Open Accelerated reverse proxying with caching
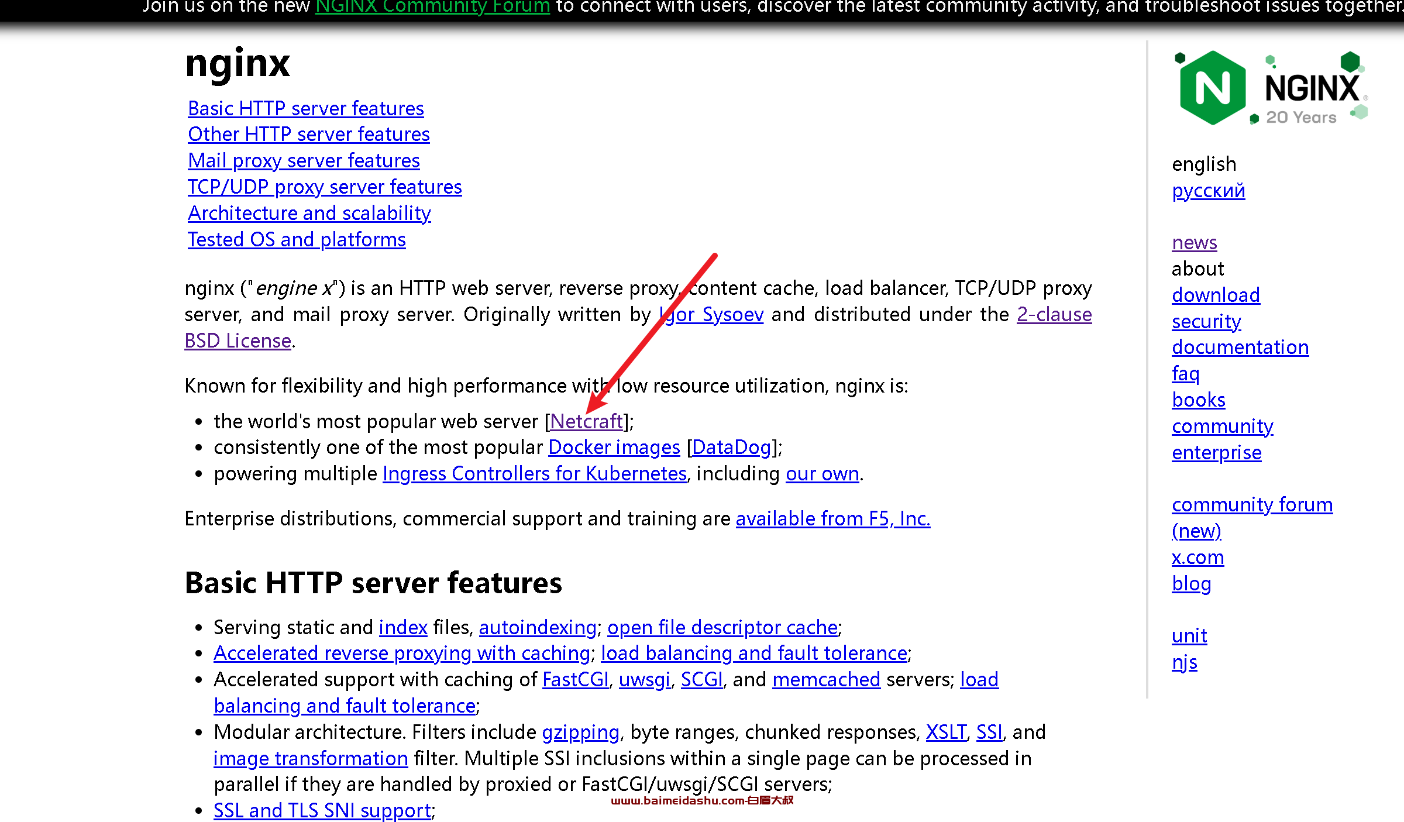The width and height of the screenshot is (1404, 822). [x=402, y=654]
